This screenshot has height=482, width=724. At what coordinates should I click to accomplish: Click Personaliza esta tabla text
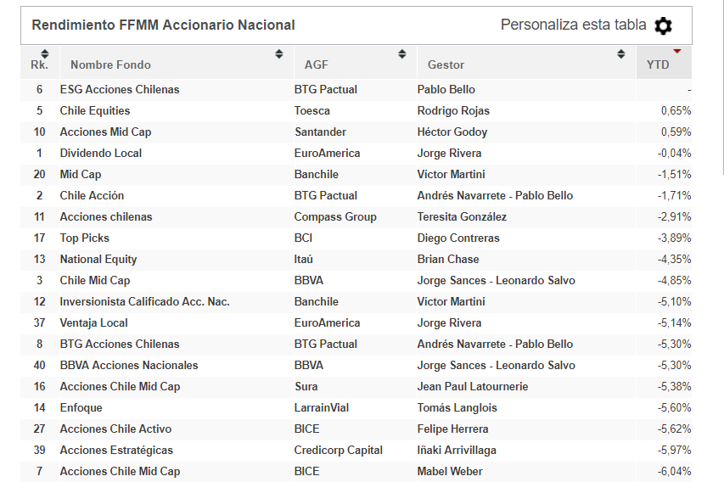[x=573, y=25]
